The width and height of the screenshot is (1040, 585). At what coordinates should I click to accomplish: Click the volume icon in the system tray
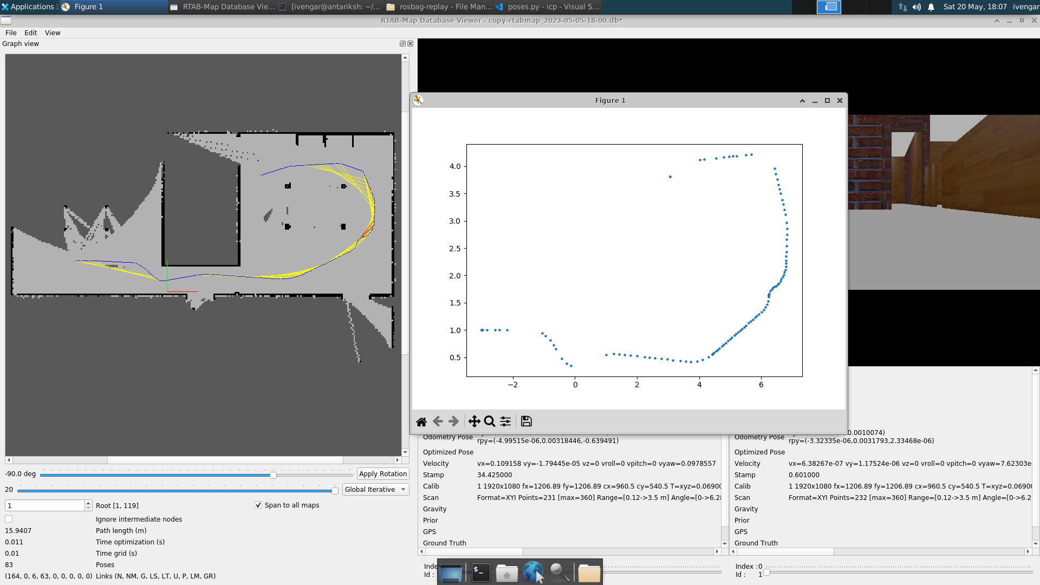[916, 7]
